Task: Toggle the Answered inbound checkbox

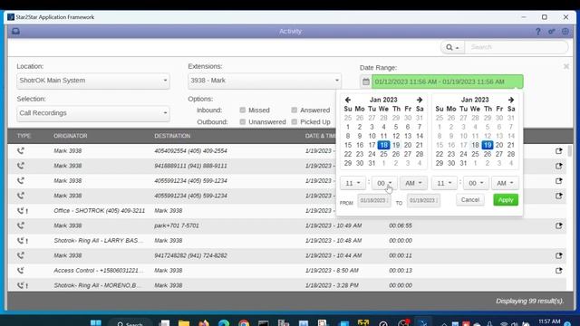Action: point(294,110)
